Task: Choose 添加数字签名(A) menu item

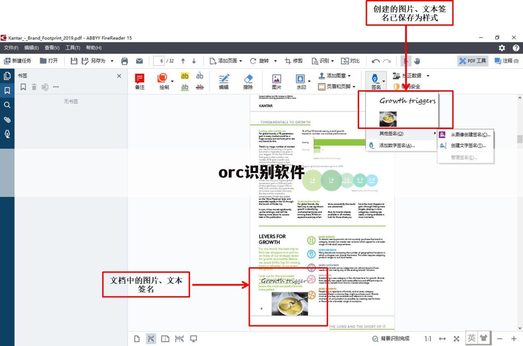Action: click(x=401, y=145)
